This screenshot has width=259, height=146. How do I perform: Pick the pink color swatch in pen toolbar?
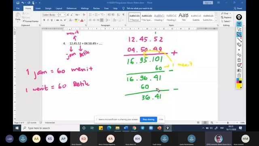pyautogui.click(x=238, y=82)
